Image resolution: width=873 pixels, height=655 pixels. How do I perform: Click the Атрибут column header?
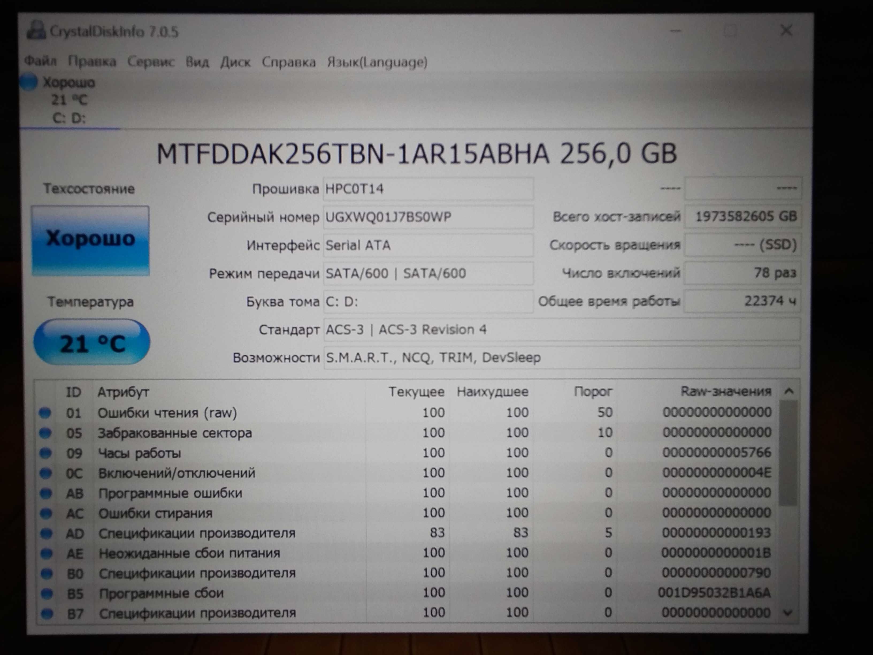coord(123,392)
